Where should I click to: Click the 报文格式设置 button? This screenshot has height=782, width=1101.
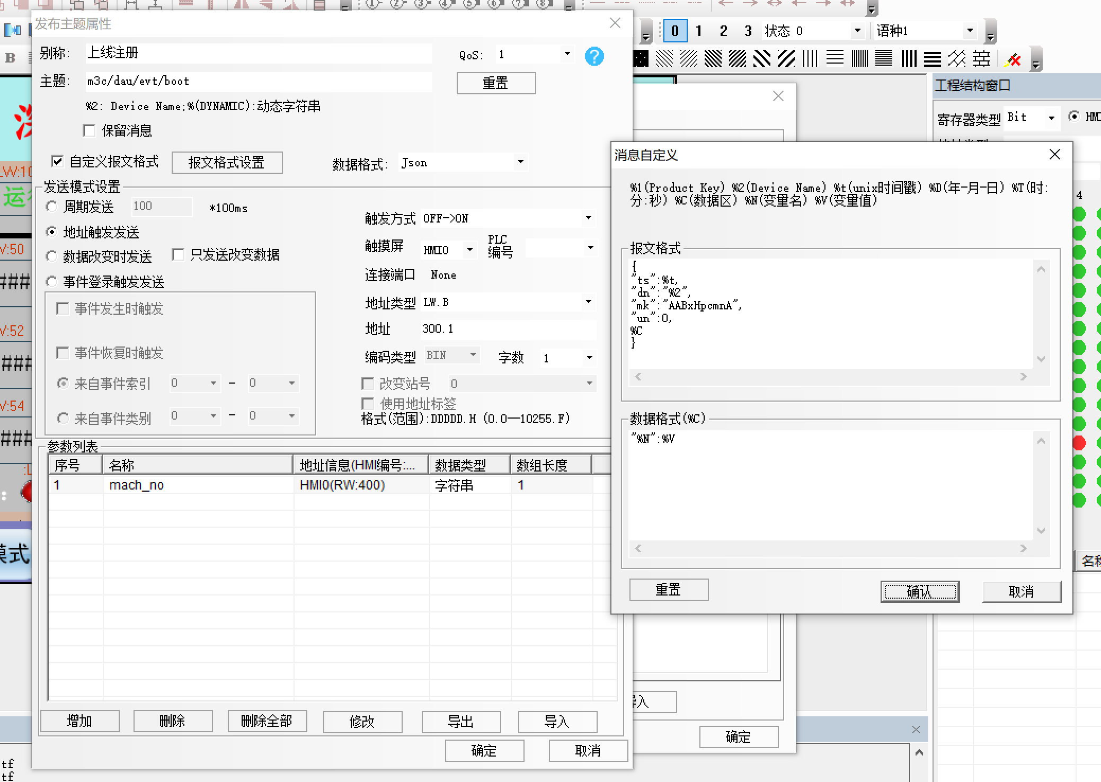pos(227,162)
